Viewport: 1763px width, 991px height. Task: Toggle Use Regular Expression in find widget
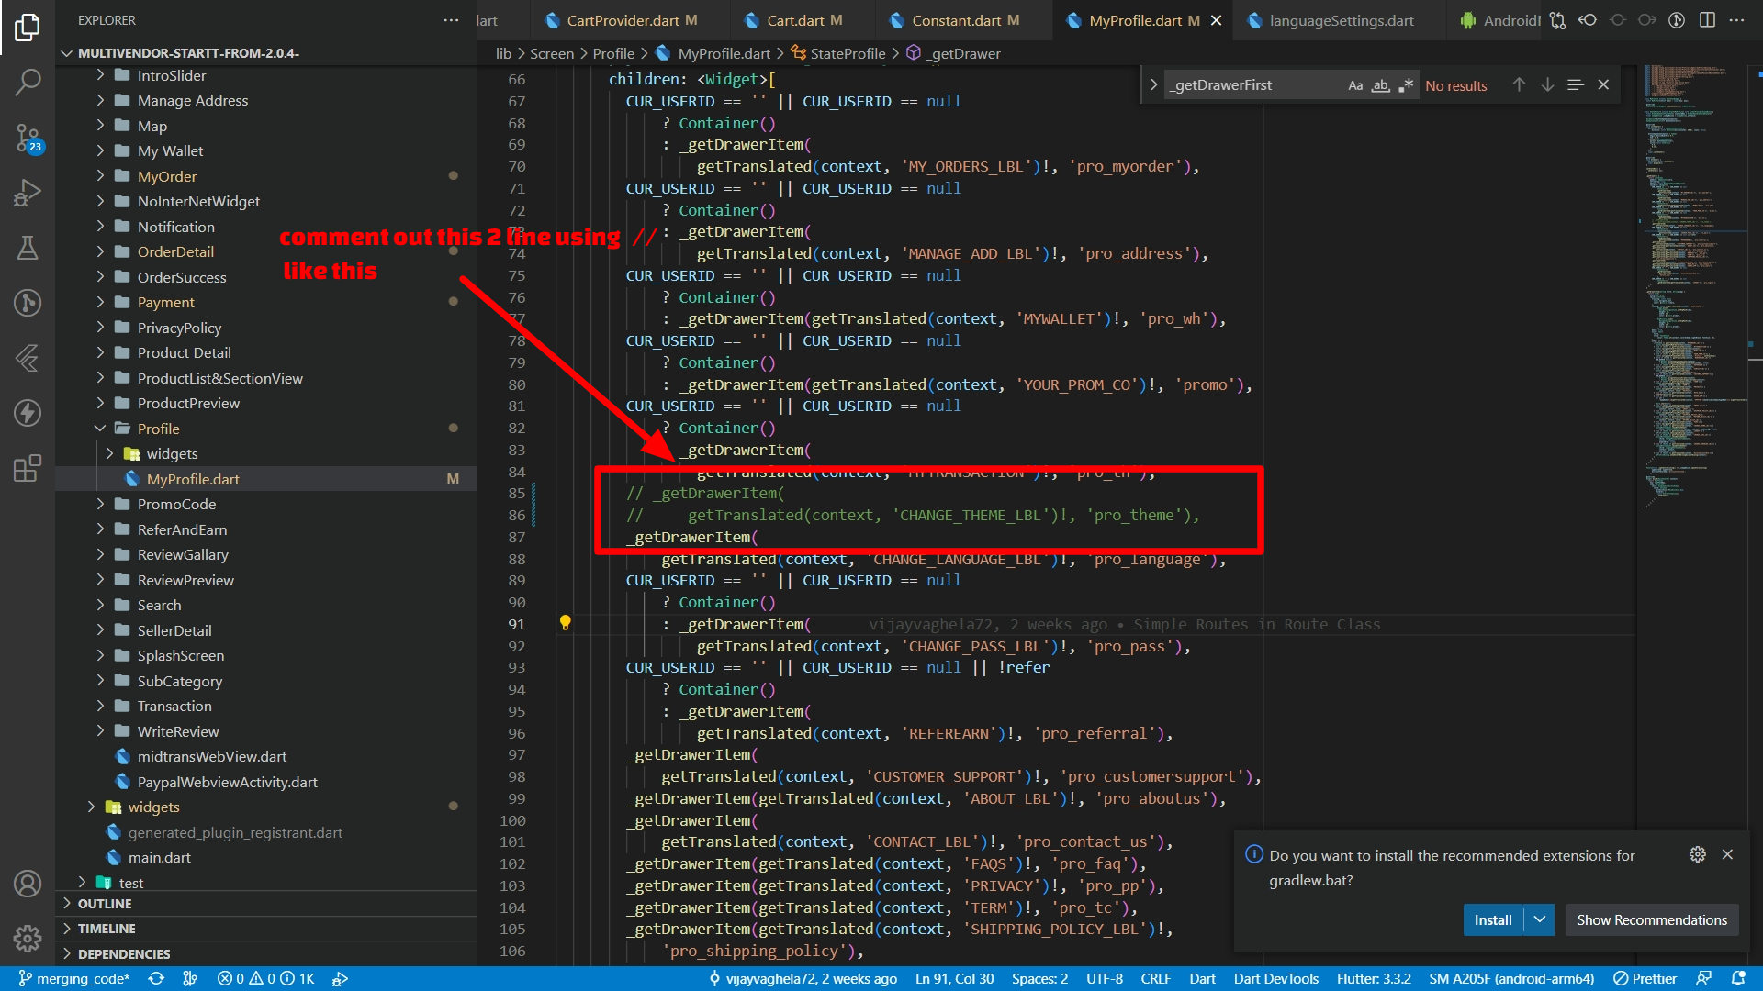click(x=1406, y=85)
